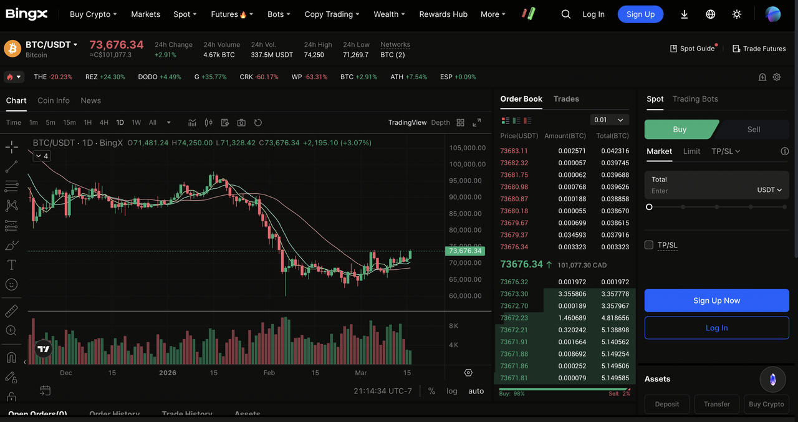Viewport: 798px width, 422px height.
Task: Reset the chart with the refresh icon
Action: point(258,123)
